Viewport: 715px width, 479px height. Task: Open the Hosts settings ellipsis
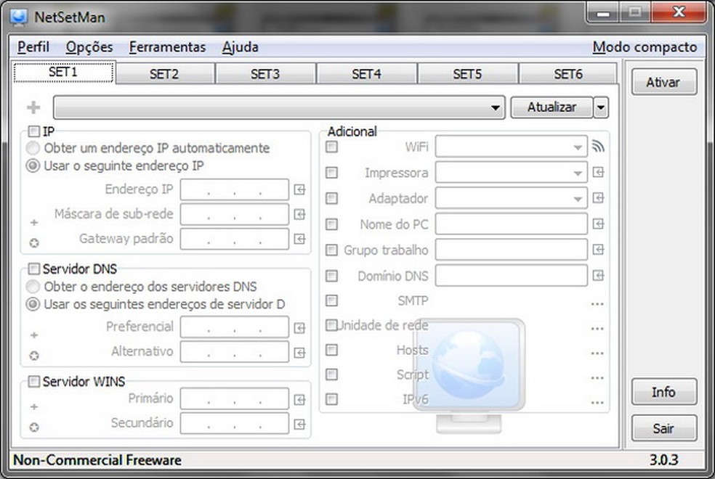point(597,353)
